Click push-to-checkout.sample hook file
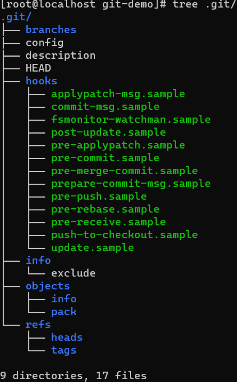 [124, 235]
